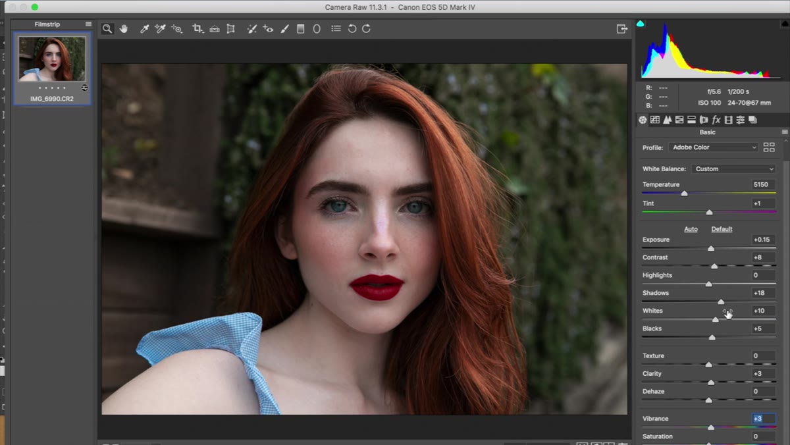The image size is (790, 445).
Task: Click the Shadows value field +18
Action: pos(764,293)
